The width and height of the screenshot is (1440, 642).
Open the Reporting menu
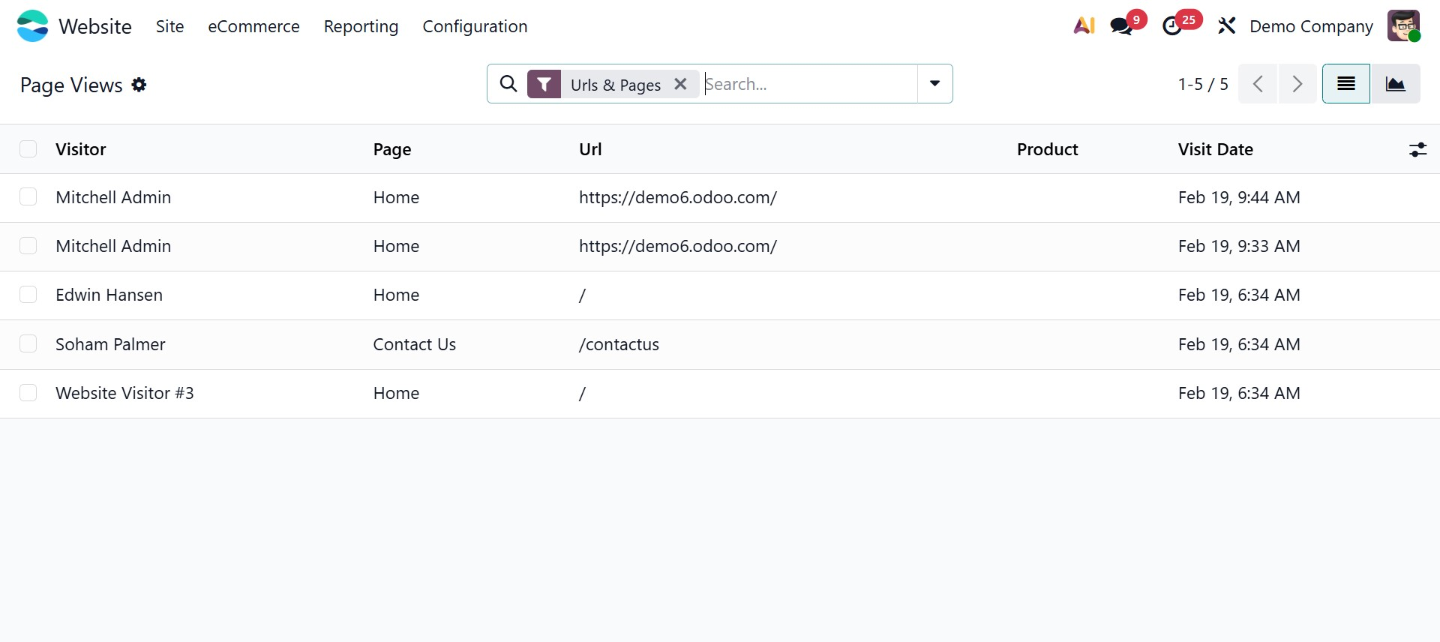(361, 26)
